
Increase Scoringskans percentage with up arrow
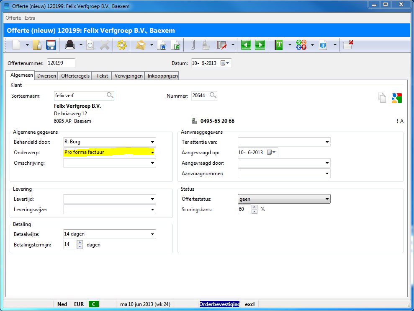[x=255, y=207]
